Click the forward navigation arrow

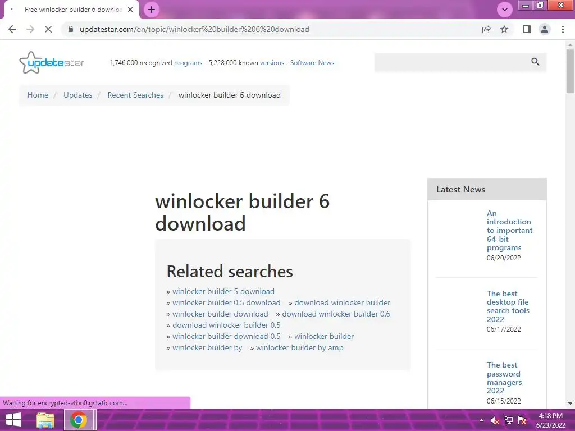coord(30,29)
